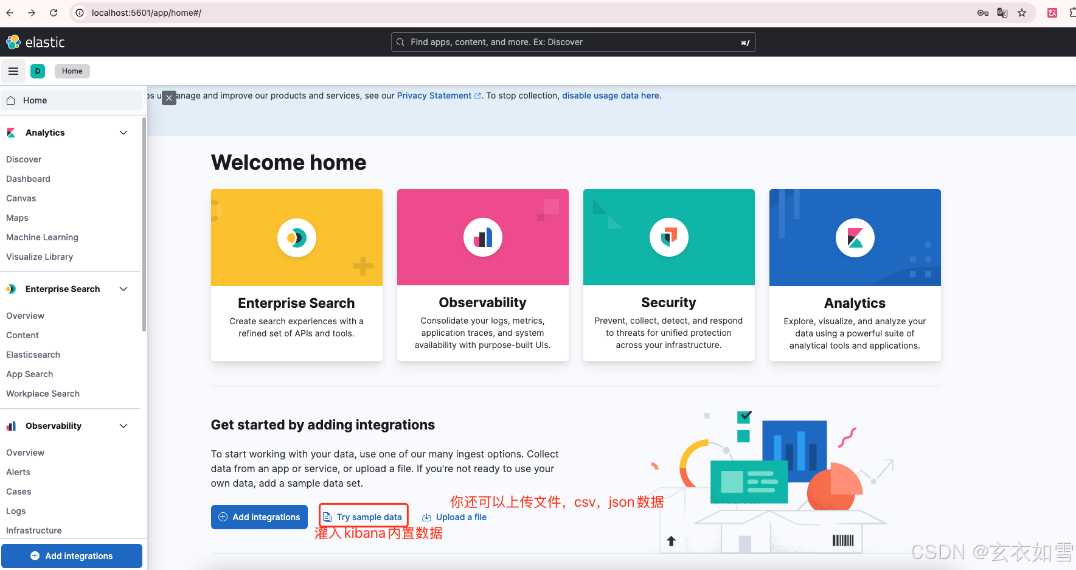Open the Privacy Statement link
This screenshot has height=570, width=1076.
pyautogui.click(x=434, y=96)
